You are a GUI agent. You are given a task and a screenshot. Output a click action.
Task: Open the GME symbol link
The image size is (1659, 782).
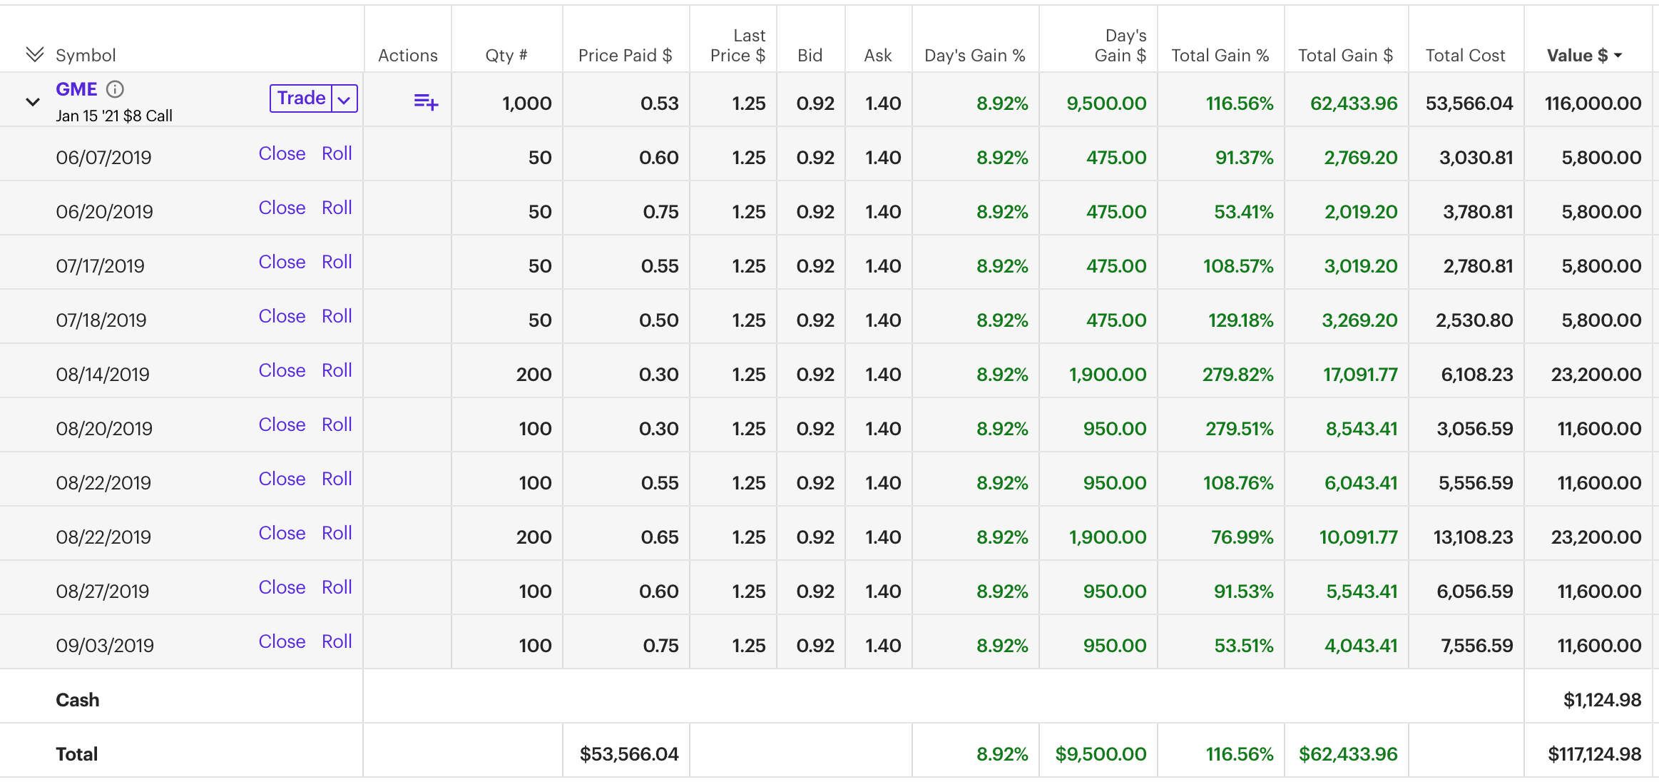pos(76,89)
